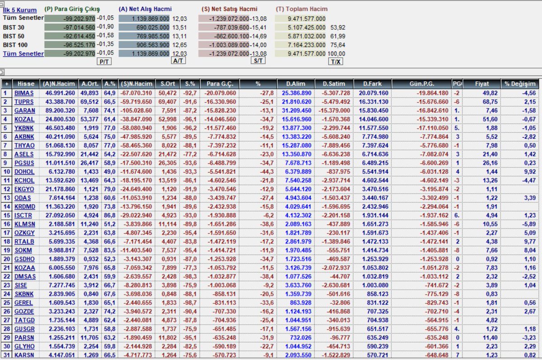Click the S/T button

click(258, 61)
